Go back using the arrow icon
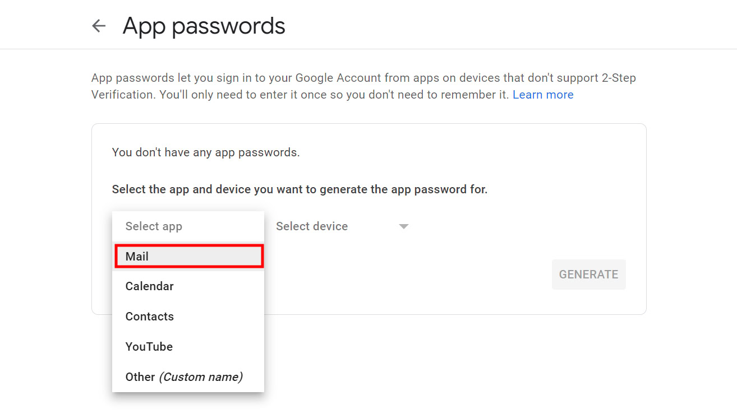 pyautogui.click(x=99, y=26)
